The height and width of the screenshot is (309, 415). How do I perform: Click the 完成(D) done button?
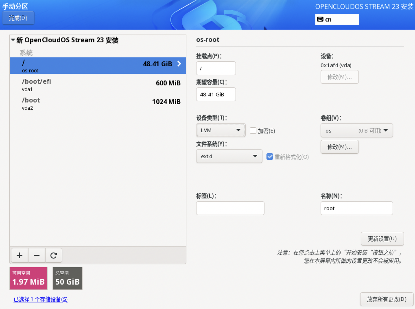[18, 18]
